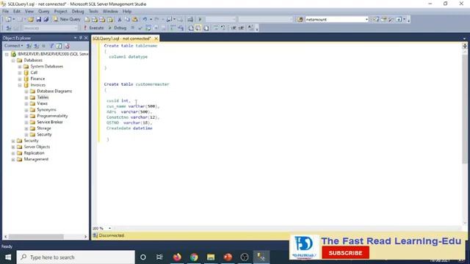Click the Object Explorer Refresh icon
The width and height of the screenshot is (470, 264).
[59, 45]
